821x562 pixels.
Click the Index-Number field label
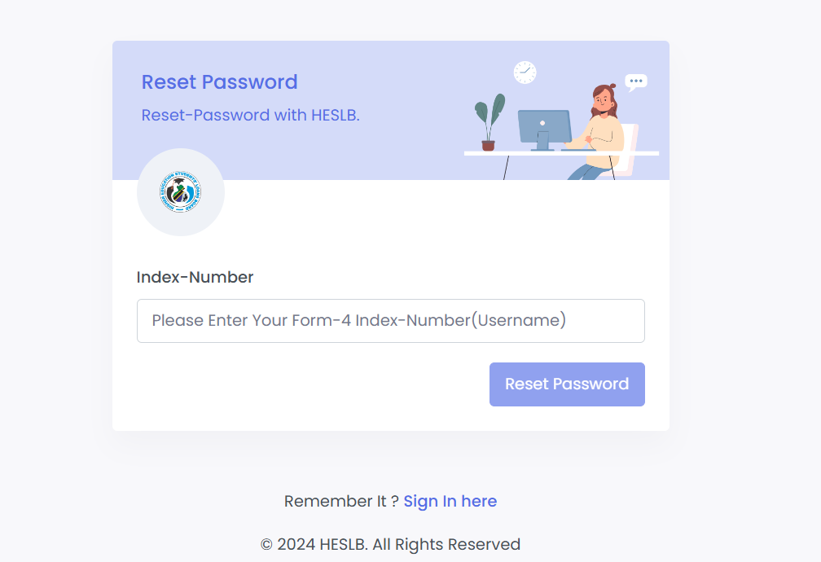coord(195,277)
